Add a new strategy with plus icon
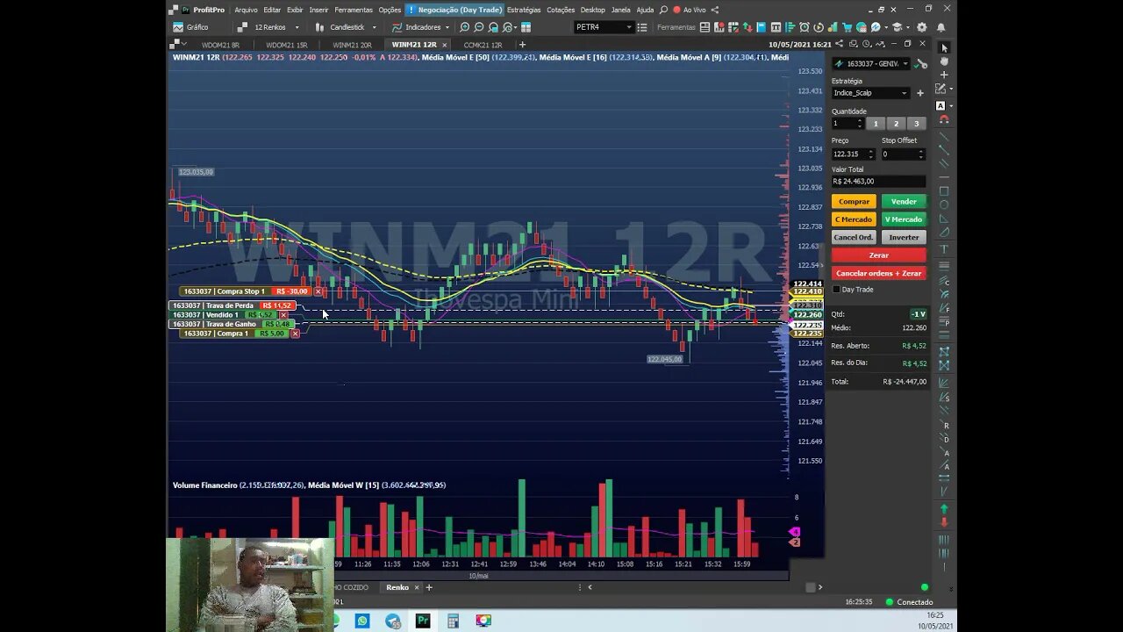 pos(920,92)
